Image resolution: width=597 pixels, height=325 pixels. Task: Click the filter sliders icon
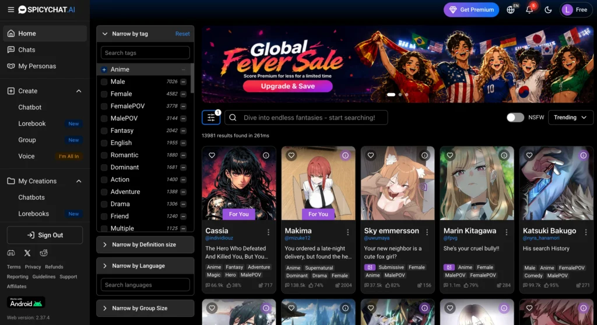pos(211,118)
